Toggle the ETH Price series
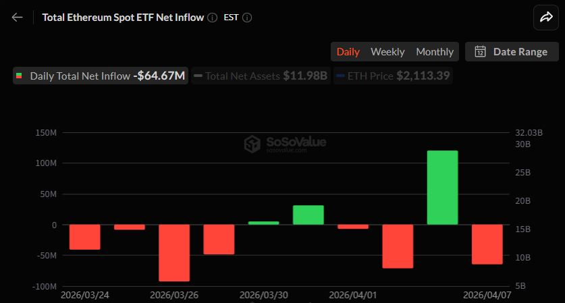This screenshot has height=303, width=565. click(x=392, y=76)
